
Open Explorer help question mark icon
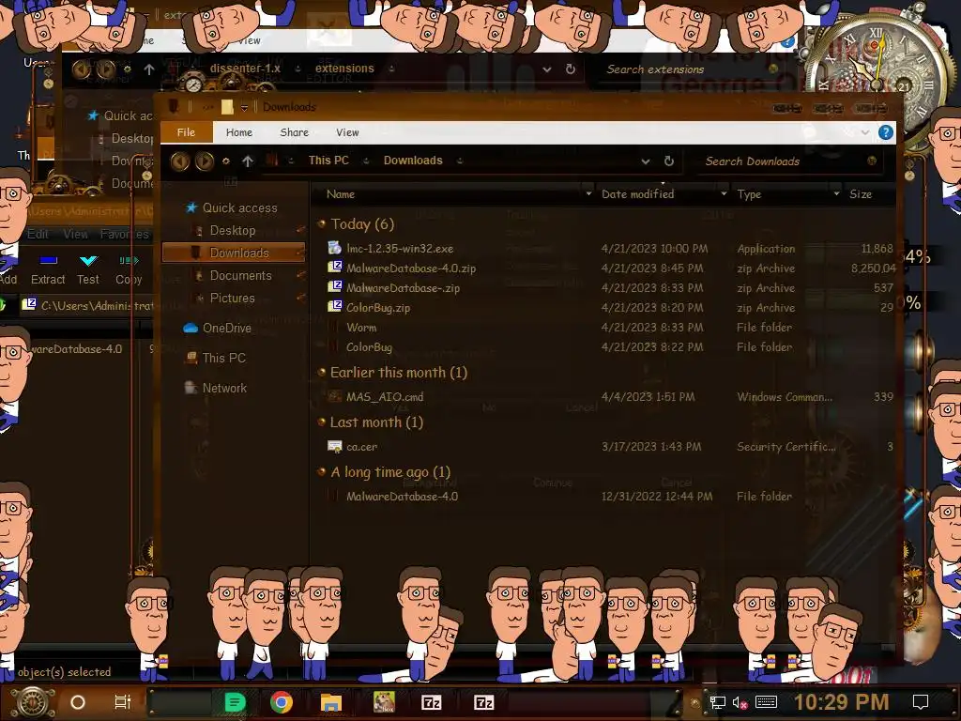[886, 132]
